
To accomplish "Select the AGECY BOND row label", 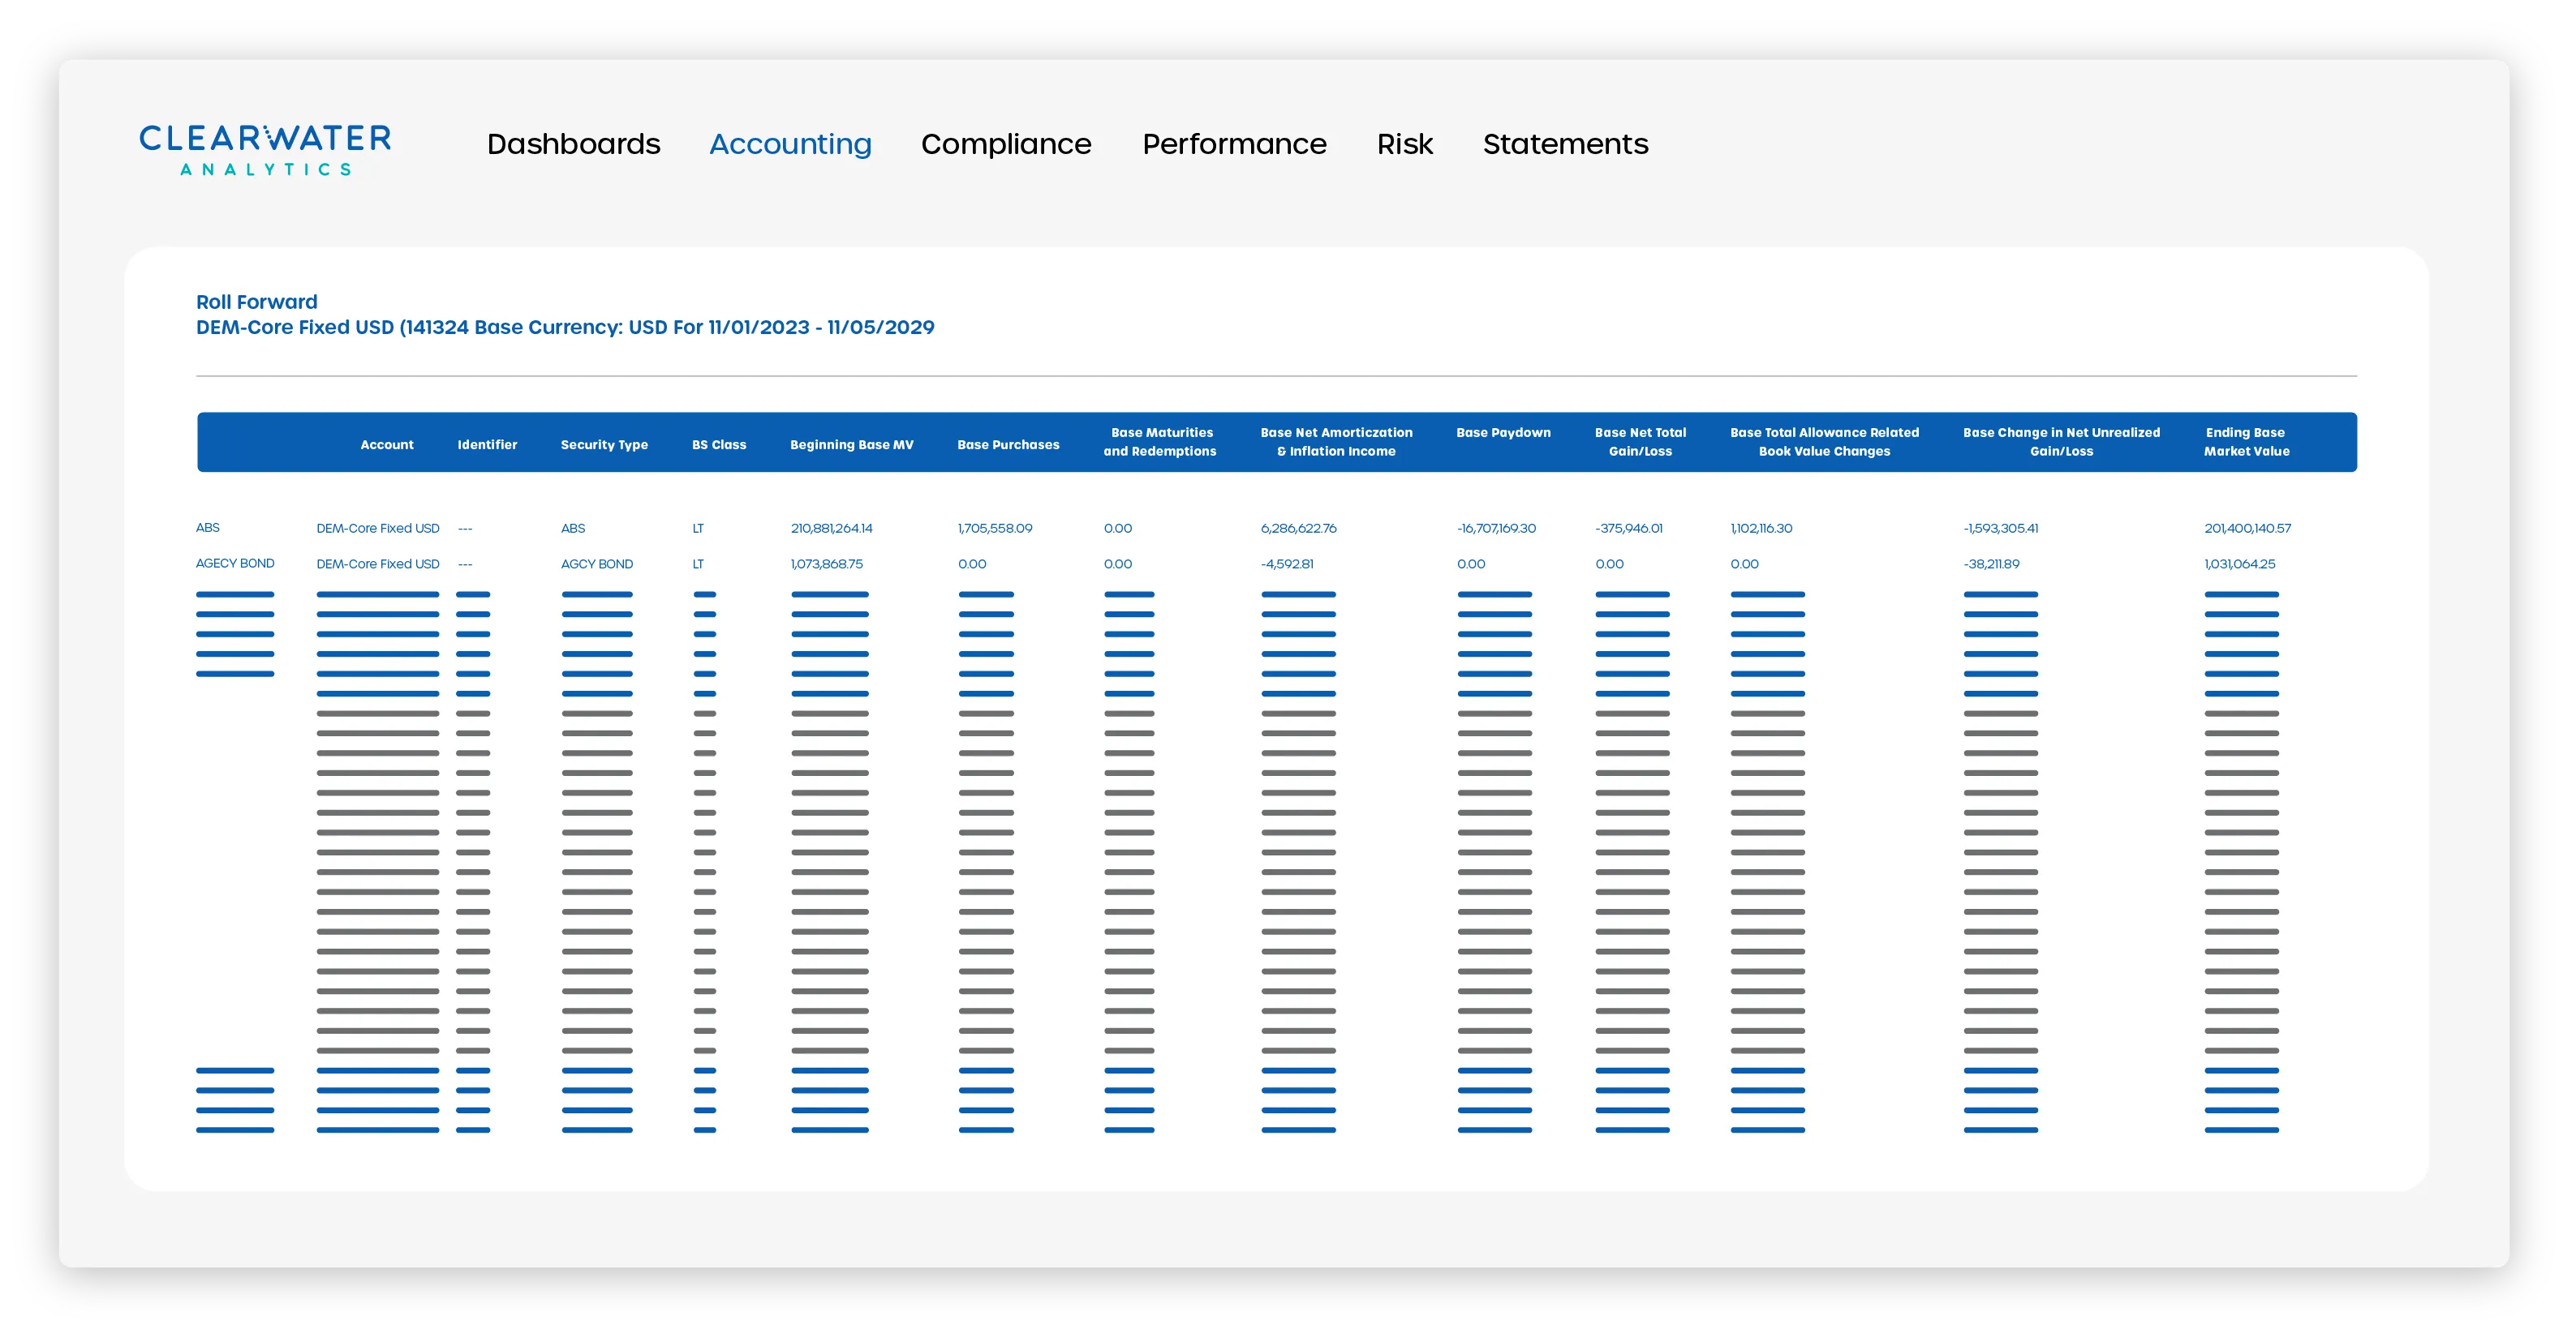I will click(x=235, y=564).
